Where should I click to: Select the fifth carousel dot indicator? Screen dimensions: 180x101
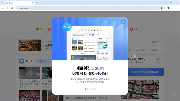tap(94, 89)
